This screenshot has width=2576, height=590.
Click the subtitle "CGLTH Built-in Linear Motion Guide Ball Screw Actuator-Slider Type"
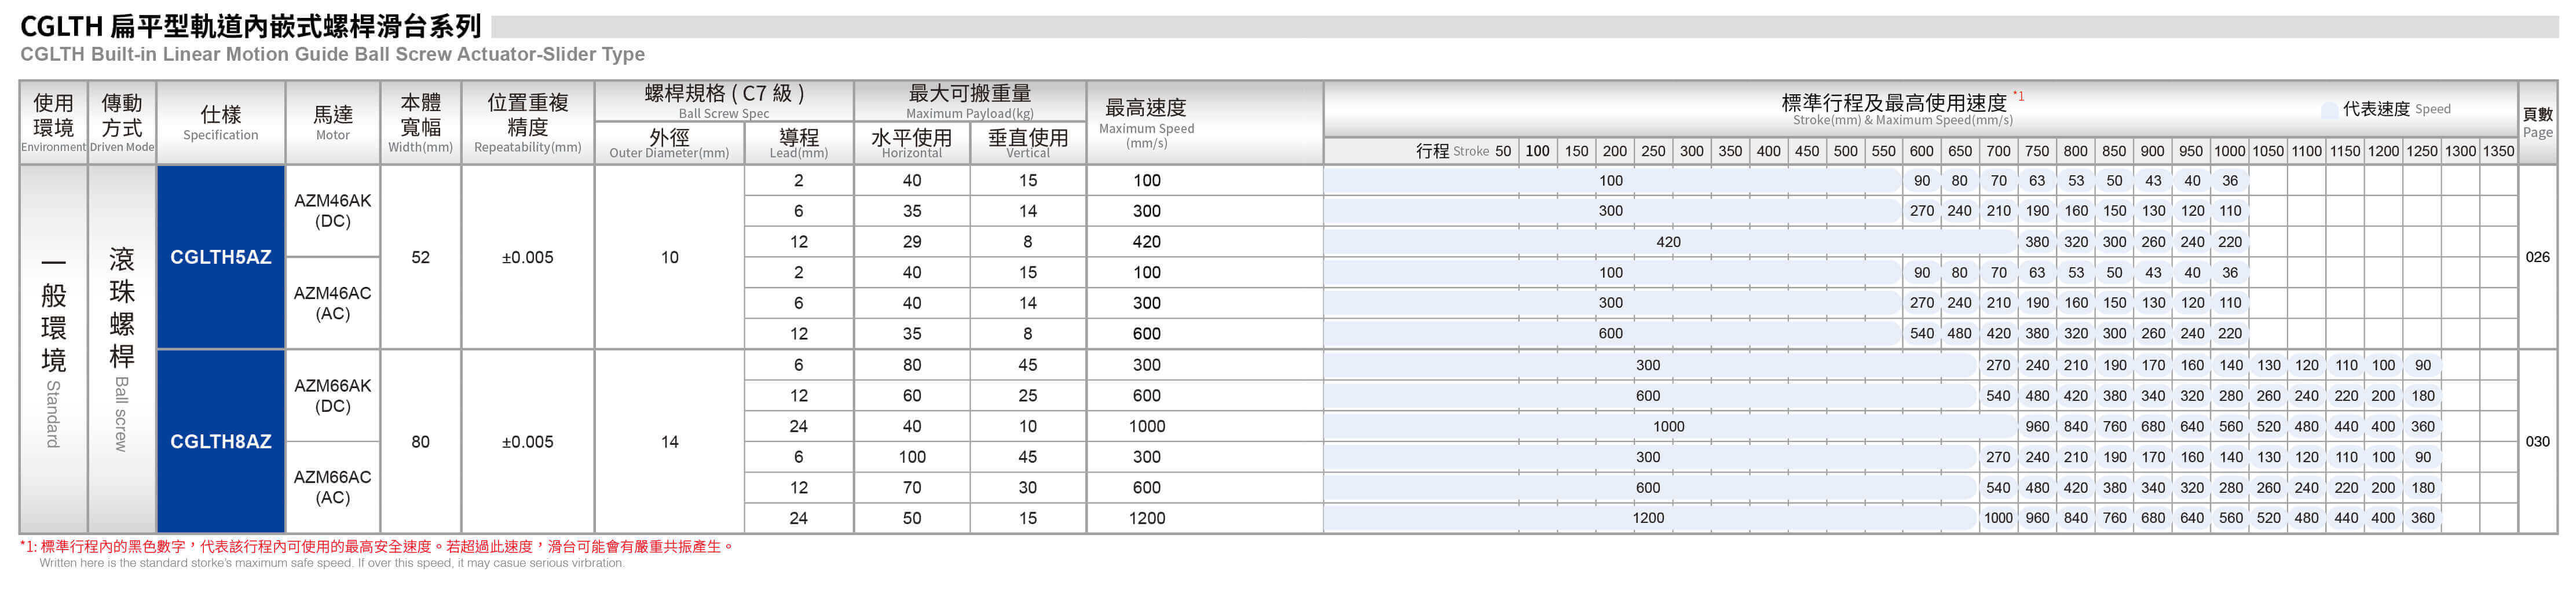point(332,54)
